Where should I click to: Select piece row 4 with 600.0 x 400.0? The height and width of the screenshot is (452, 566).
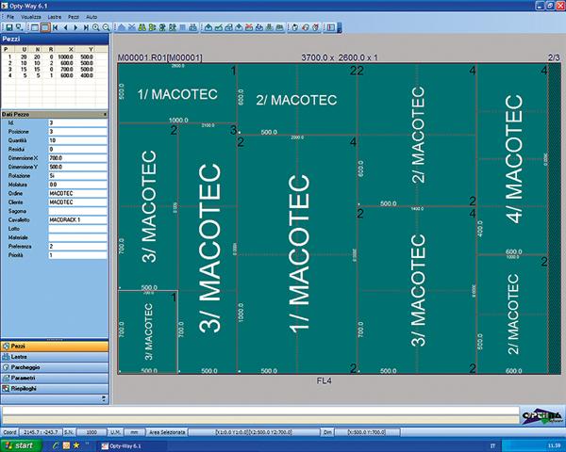click(55, 75)
